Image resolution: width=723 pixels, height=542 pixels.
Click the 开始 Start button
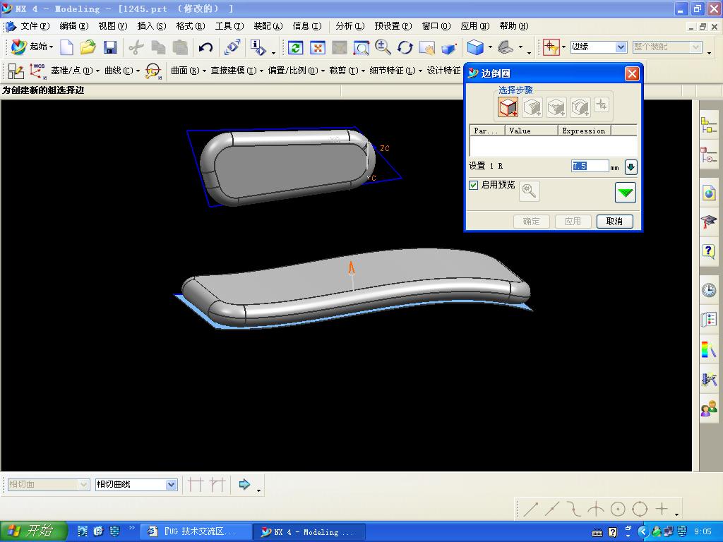[34, 531]
